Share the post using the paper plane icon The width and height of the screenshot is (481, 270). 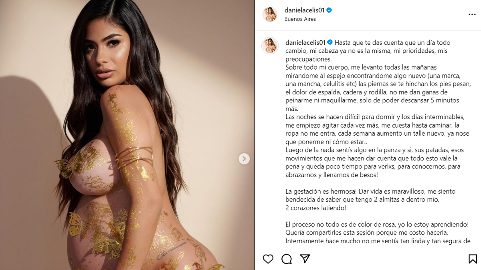coord(305,259)
